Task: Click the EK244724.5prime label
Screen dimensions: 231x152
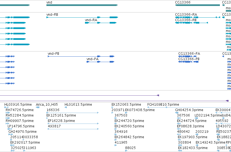Action: point(192,121)
